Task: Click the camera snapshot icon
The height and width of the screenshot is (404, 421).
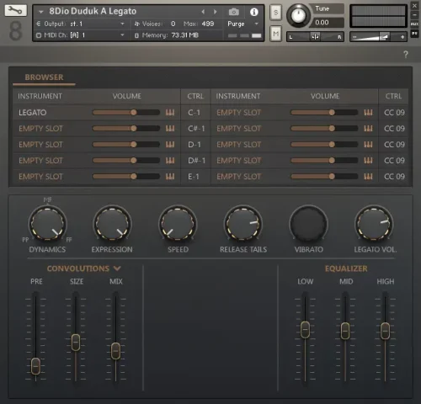Action: pos(233,12)
